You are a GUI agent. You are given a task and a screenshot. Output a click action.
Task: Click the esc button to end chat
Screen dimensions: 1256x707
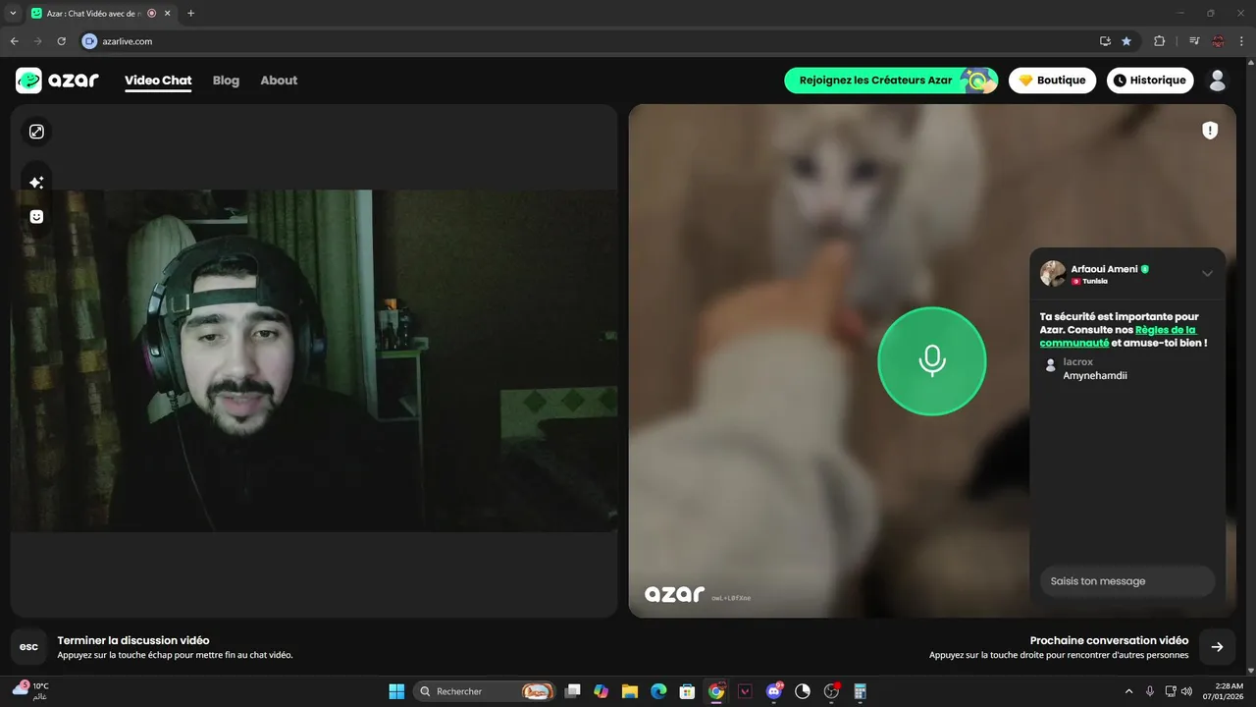pyautogui.click(x=28, y=646)
